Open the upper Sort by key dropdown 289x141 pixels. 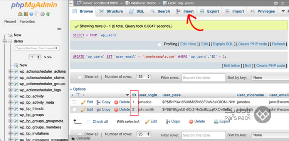click(270, 78)
